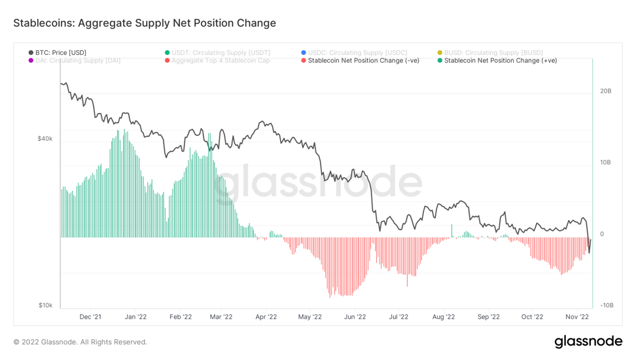Click red Net Position Change (-ve) color dot
The height and width of the screenshot is (358, 636).
click(x=304, y=61)
